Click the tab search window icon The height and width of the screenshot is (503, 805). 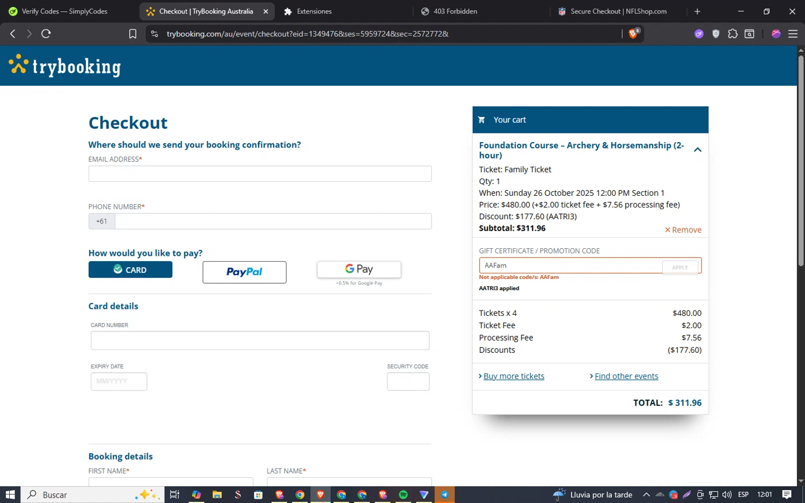[750, 34]
